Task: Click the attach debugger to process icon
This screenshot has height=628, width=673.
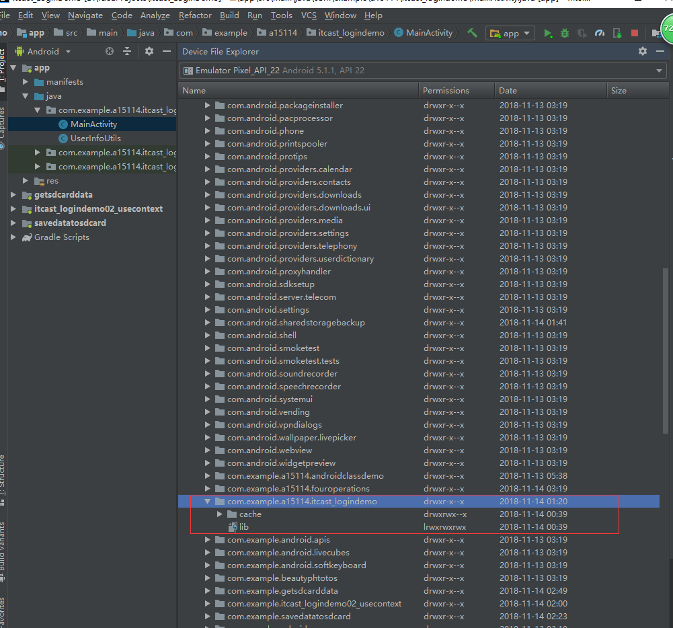Action: click(617, 33)
